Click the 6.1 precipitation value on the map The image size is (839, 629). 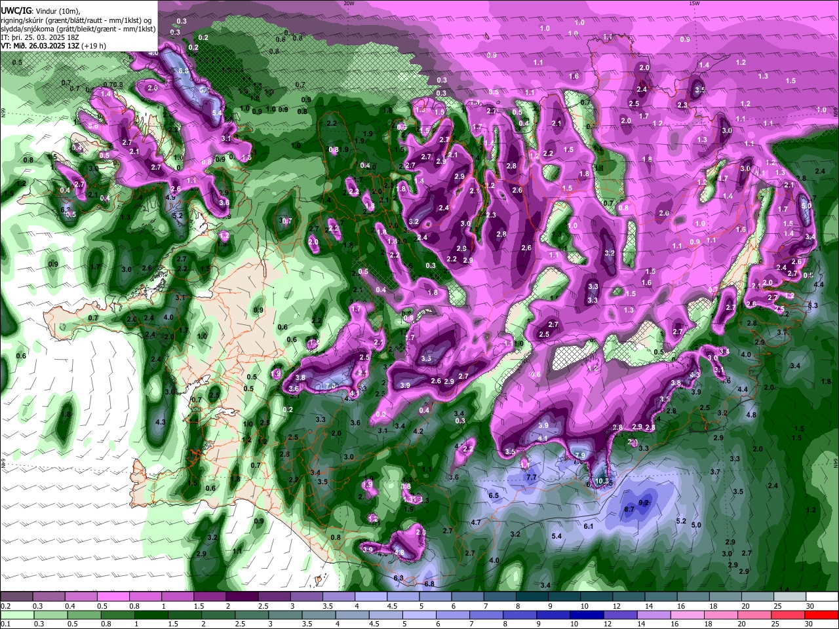tap(589, 526)
